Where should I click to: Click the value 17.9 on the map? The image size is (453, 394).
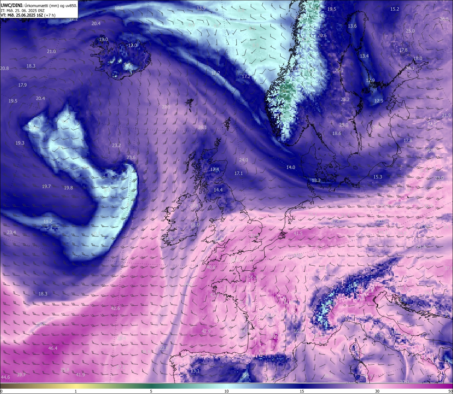pyautogui.click(x=22, y=85)
